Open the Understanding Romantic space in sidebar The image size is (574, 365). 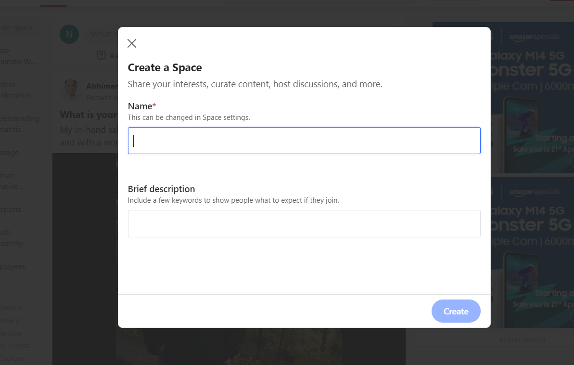pos(19,124)
